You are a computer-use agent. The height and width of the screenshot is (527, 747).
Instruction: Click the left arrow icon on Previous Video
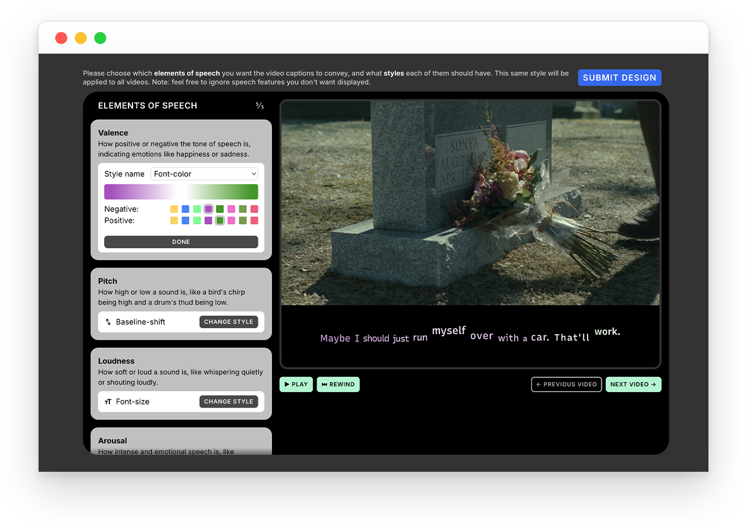(538, 384)
